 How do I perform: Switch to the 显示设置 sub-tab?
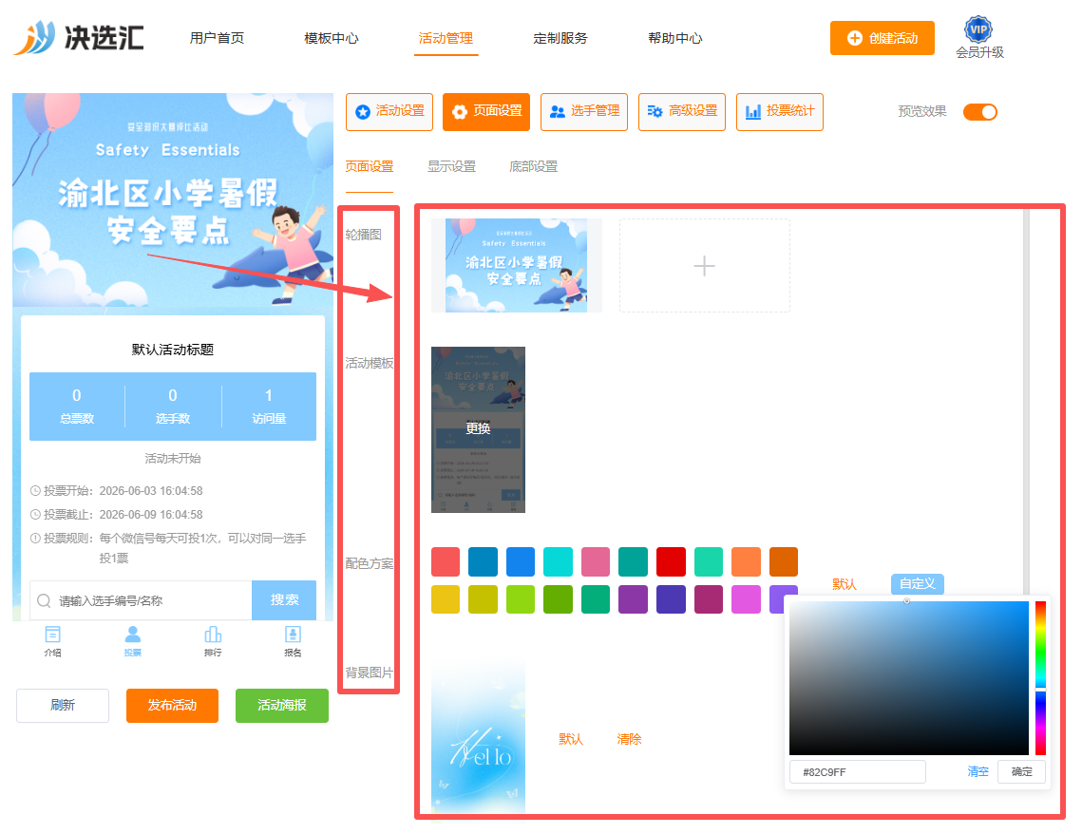click(451, 166)
